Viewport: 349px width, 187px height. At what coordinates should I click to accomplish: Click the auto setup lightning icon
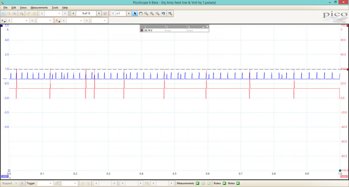coord(29,14)
